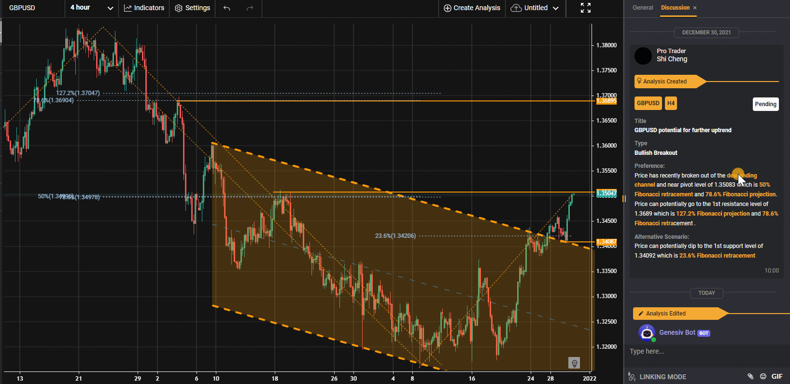This screenshot has width=790, height=384.
Task: Click the BOT badge next to Genesiv Bot
Action: (x=704, y=333)
